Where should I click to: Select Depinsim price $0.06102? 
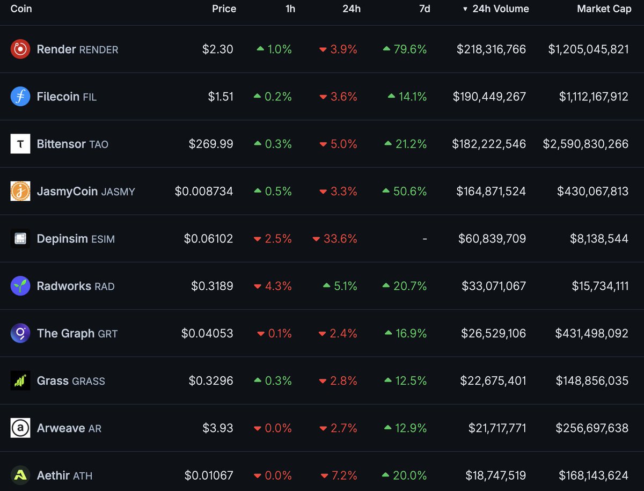pos(208,238)
